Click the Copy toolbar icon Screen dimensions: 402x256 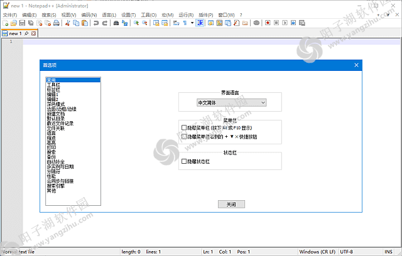(76, 23)
